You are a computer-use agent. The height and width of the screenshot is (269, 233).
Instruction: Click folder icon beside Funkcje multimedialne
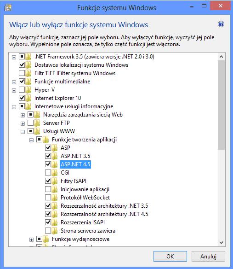coord(28,82)
